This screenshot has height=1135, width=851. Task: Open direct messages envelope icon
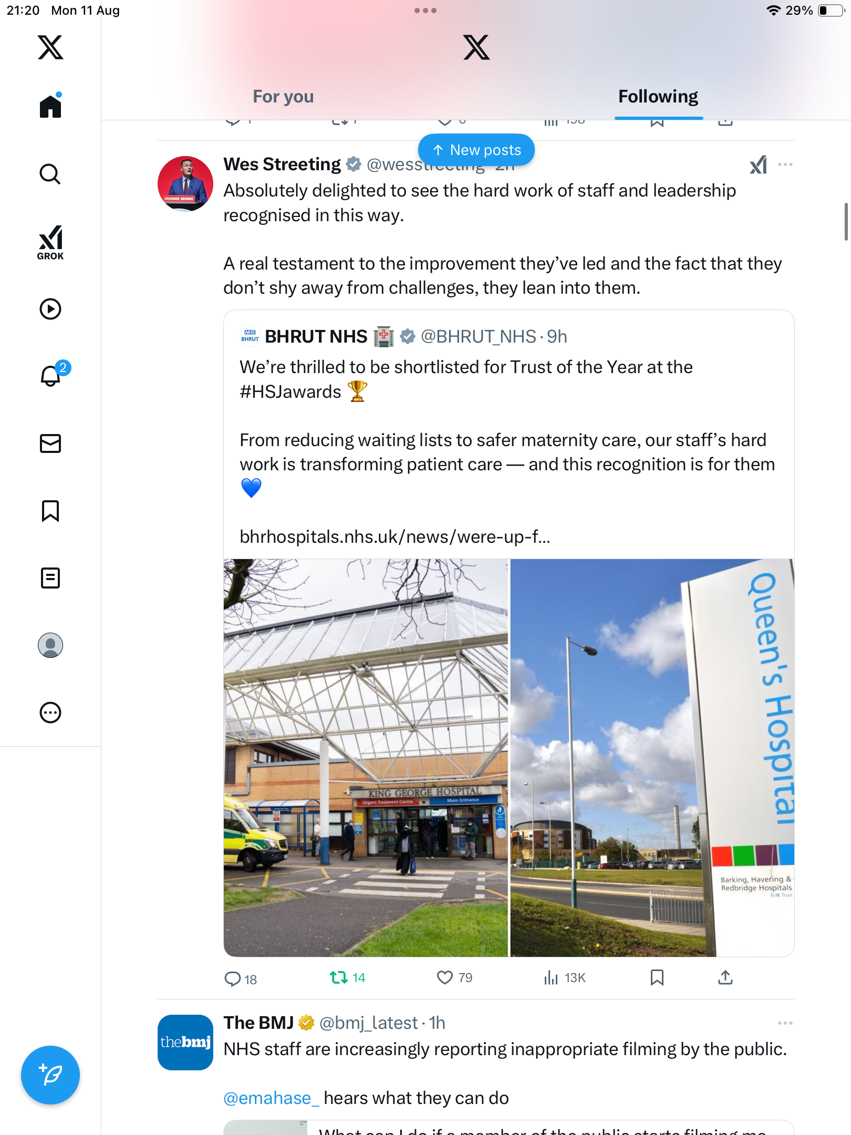[x=50, y=443]
